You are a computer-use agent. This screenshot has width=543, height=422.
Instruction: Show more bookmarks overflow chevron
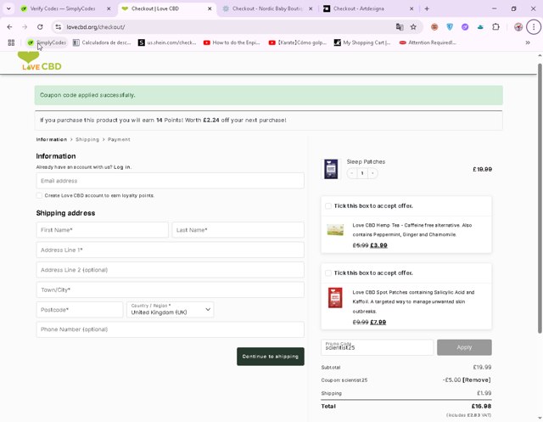click(528, 42)
